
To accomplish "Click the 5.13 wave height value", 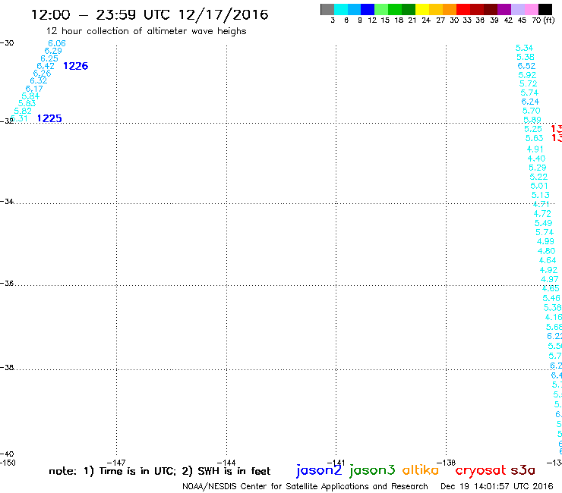I will [x=540, y=195].
